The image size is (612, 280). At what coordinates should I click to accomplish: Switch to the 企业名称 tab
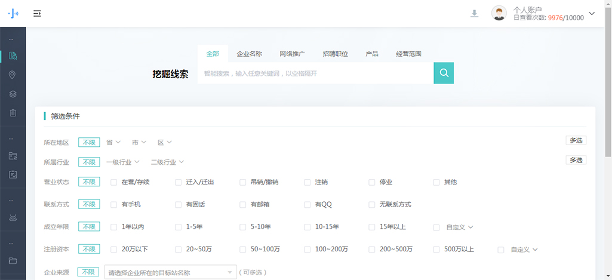pyautogui.click(x=249, y=54)
